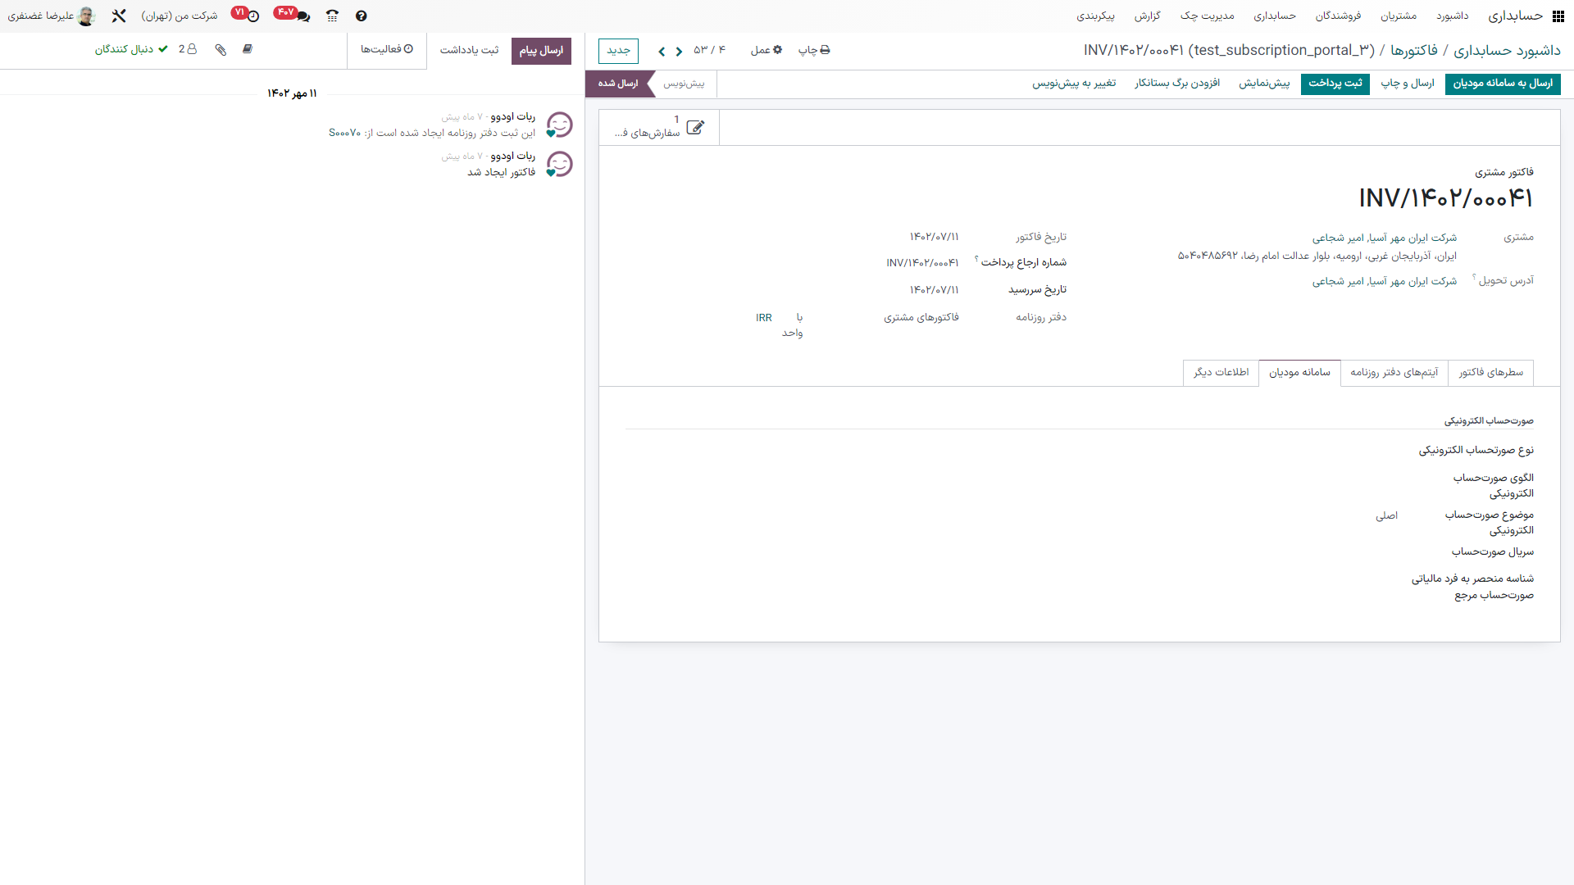Toggle the following (دنبال کنندگان) checkmark
1574x885 pixels.
[x=131, y=49]
